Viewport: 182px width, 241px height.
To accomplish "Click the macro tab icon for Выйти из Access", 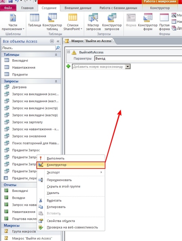I will point(67,41).
